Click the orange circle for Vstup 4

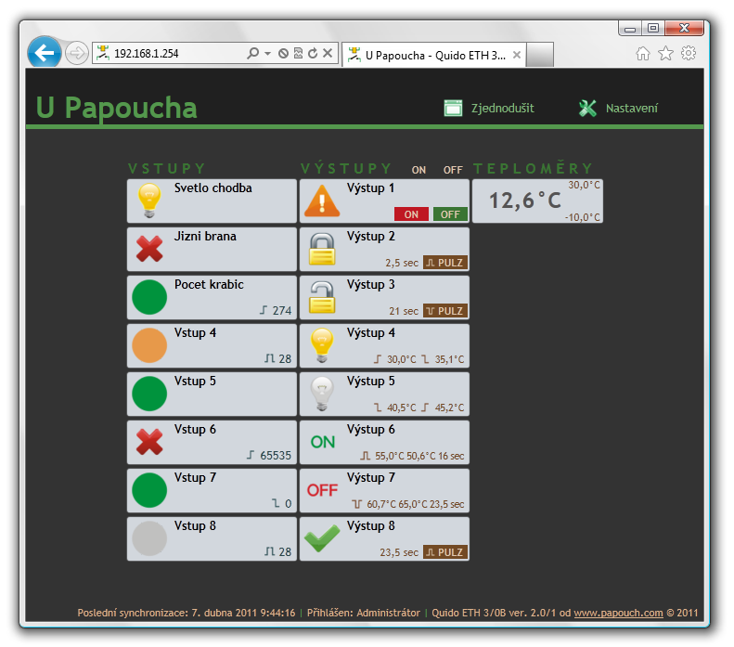click(149, 345)
